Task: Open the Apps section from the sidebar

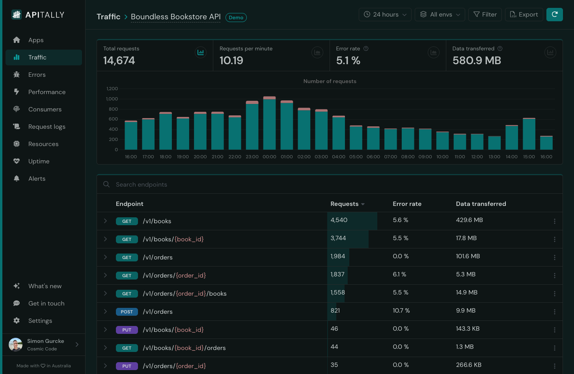Action: pyautogui.click(x=36, y=40)
